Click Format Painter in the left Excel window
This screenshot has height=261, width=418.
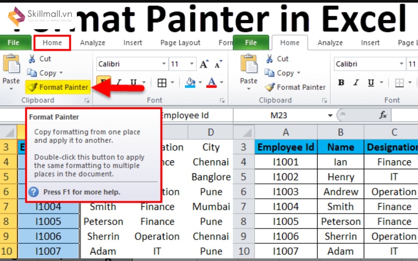[58, 87]
